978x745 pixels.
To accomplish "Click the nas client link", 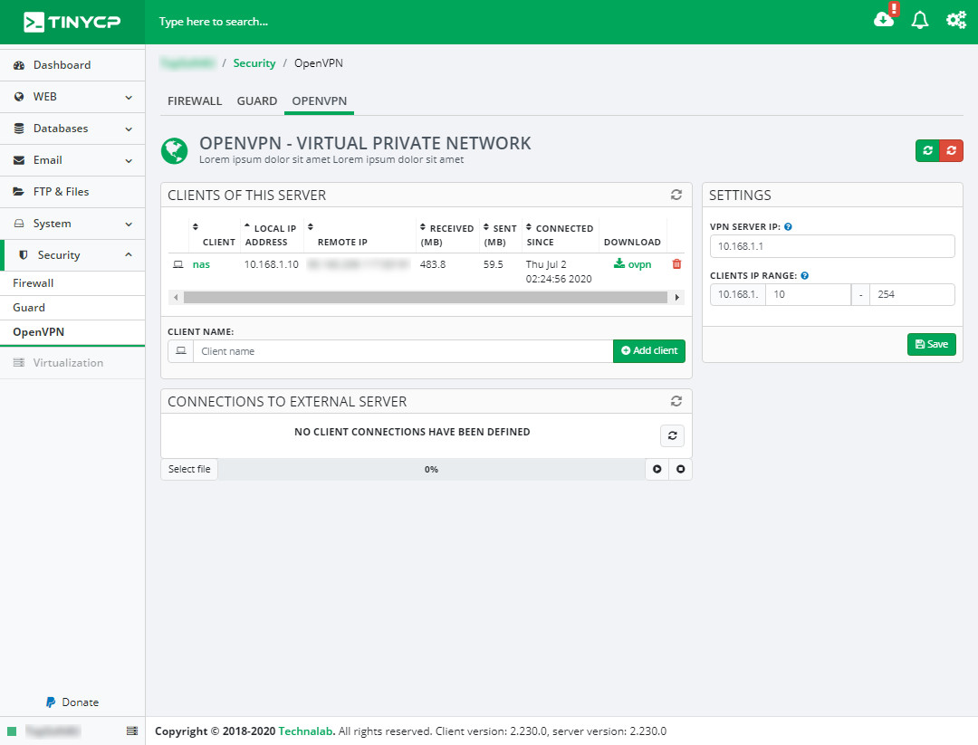I will tap(201, 264).
